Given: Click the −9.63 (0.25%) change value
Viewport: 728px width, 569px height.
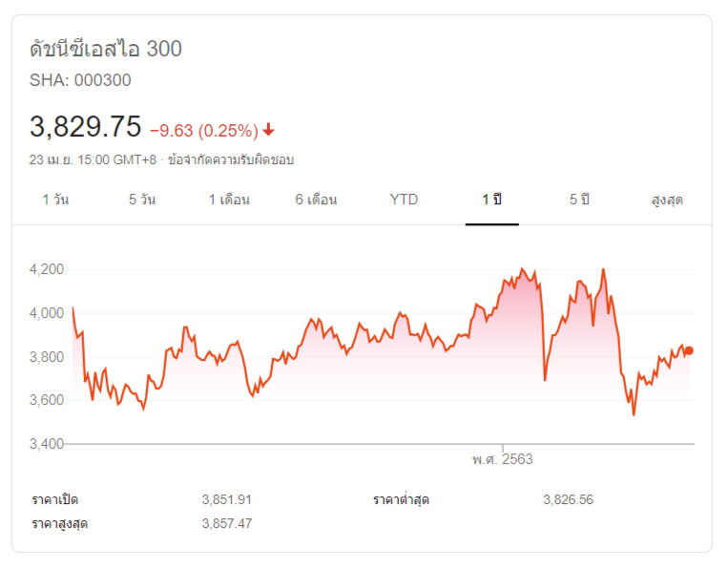Looking at the screenshot, I should 204,130.
